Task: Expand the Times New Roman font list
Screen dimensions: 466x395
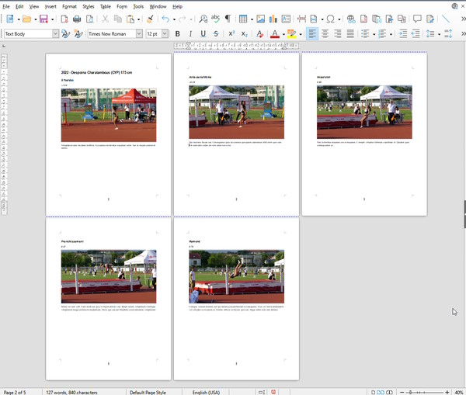Action: point(139,34)
